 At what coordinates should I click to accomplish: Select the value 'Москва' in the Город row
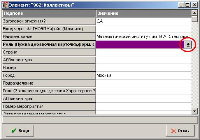(x=144, y=76)
